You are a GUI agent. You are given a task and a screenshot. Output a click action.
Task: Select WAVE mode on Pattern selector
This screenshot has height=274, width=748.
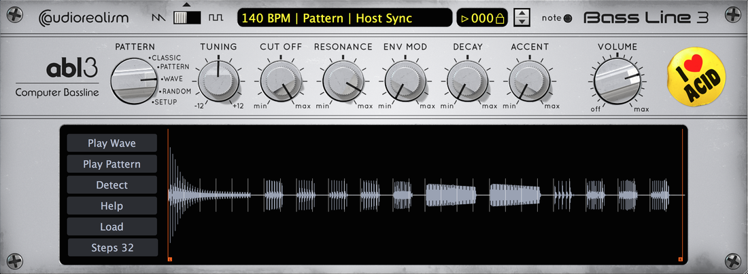click(x=171, y=79)
